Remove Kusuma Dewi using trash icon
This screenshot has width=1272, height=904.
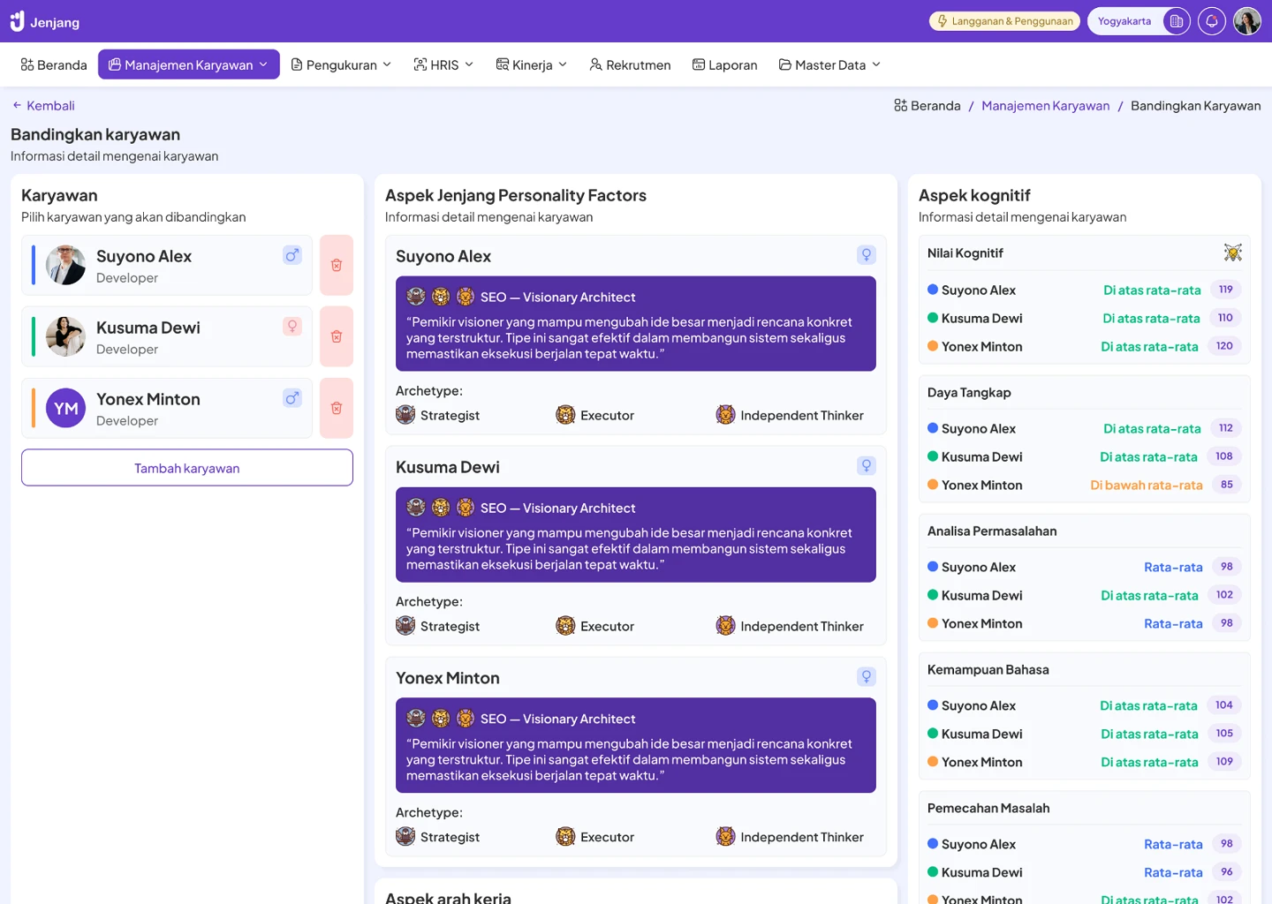337,336
